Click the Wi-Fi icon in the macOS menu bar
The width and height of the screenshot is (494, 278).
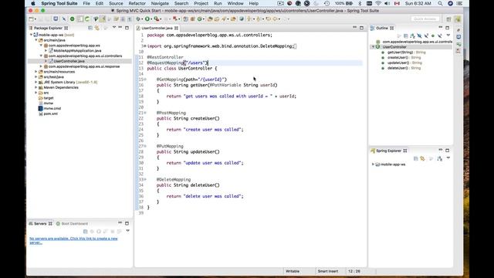(378, 3)
